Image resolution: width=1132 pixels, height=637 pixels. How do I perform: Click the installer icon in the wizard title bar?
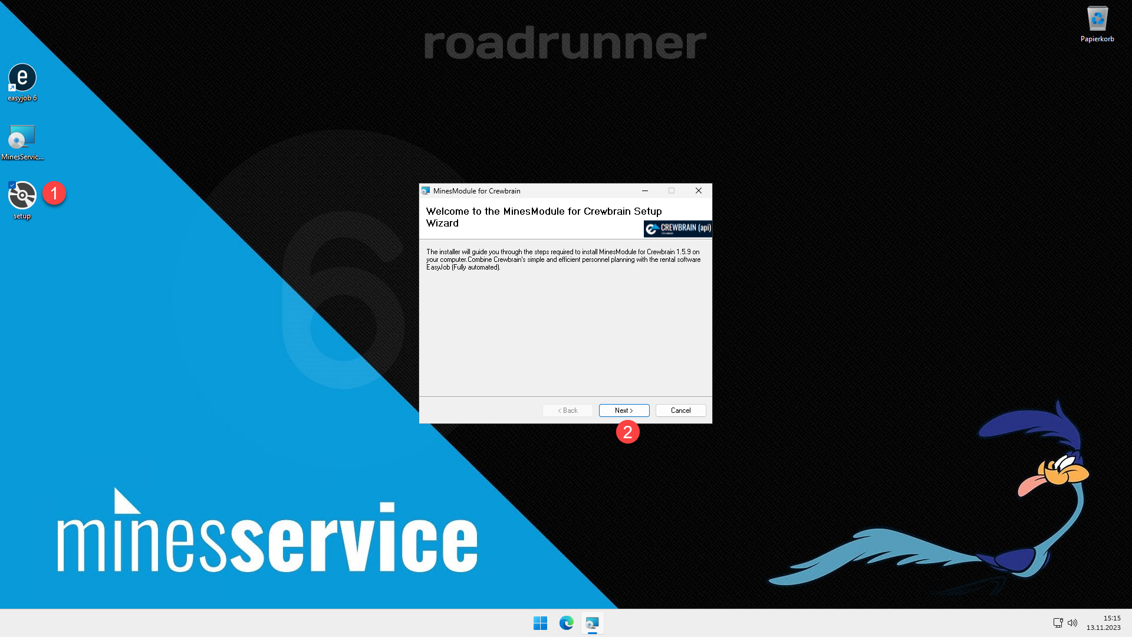[426, 191]
